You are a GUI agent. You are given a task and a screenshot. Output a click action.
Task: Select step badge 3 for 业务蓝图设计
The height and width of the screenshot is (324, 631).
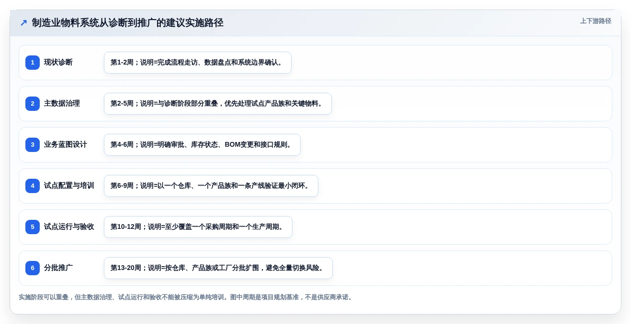(33, 145)
